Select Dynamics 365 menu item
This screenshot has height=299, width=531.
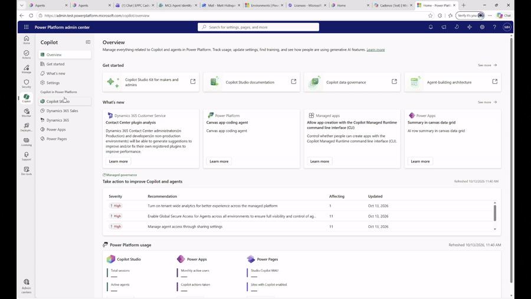(65, 120)
